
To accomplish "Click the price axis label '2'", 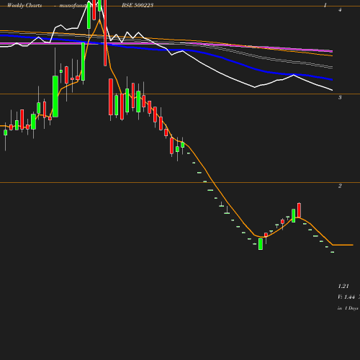I will pos(340,186).
